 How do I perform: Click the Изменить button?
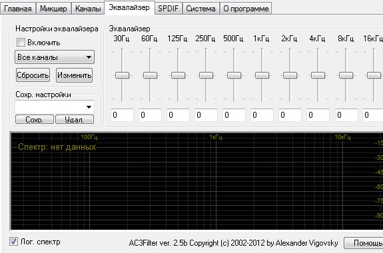[74, 75]
